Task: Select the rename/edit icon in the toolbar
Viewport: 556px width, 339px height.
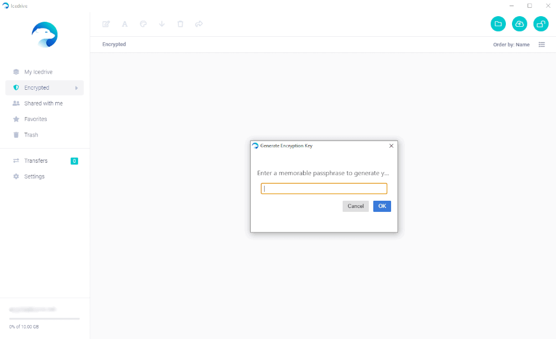Action: [x=106, y=24]
